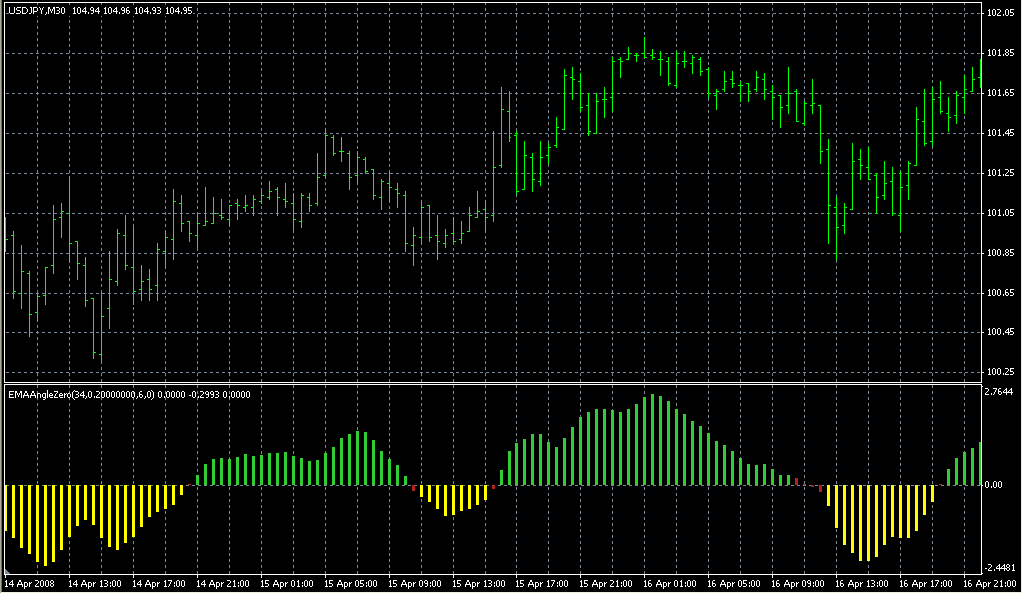This screenshot has height=593, width=1023.
Task: Select the 16 Apr 01:00 time marker
Action: 671,582
